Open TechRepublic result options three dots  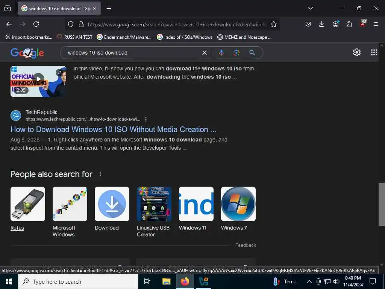(146, 119)
